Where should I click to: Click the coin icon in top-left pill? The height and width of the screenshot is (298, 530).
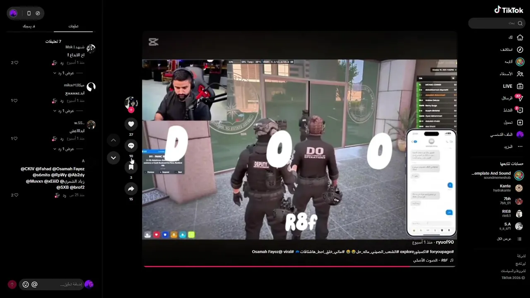tap(38, 13)
